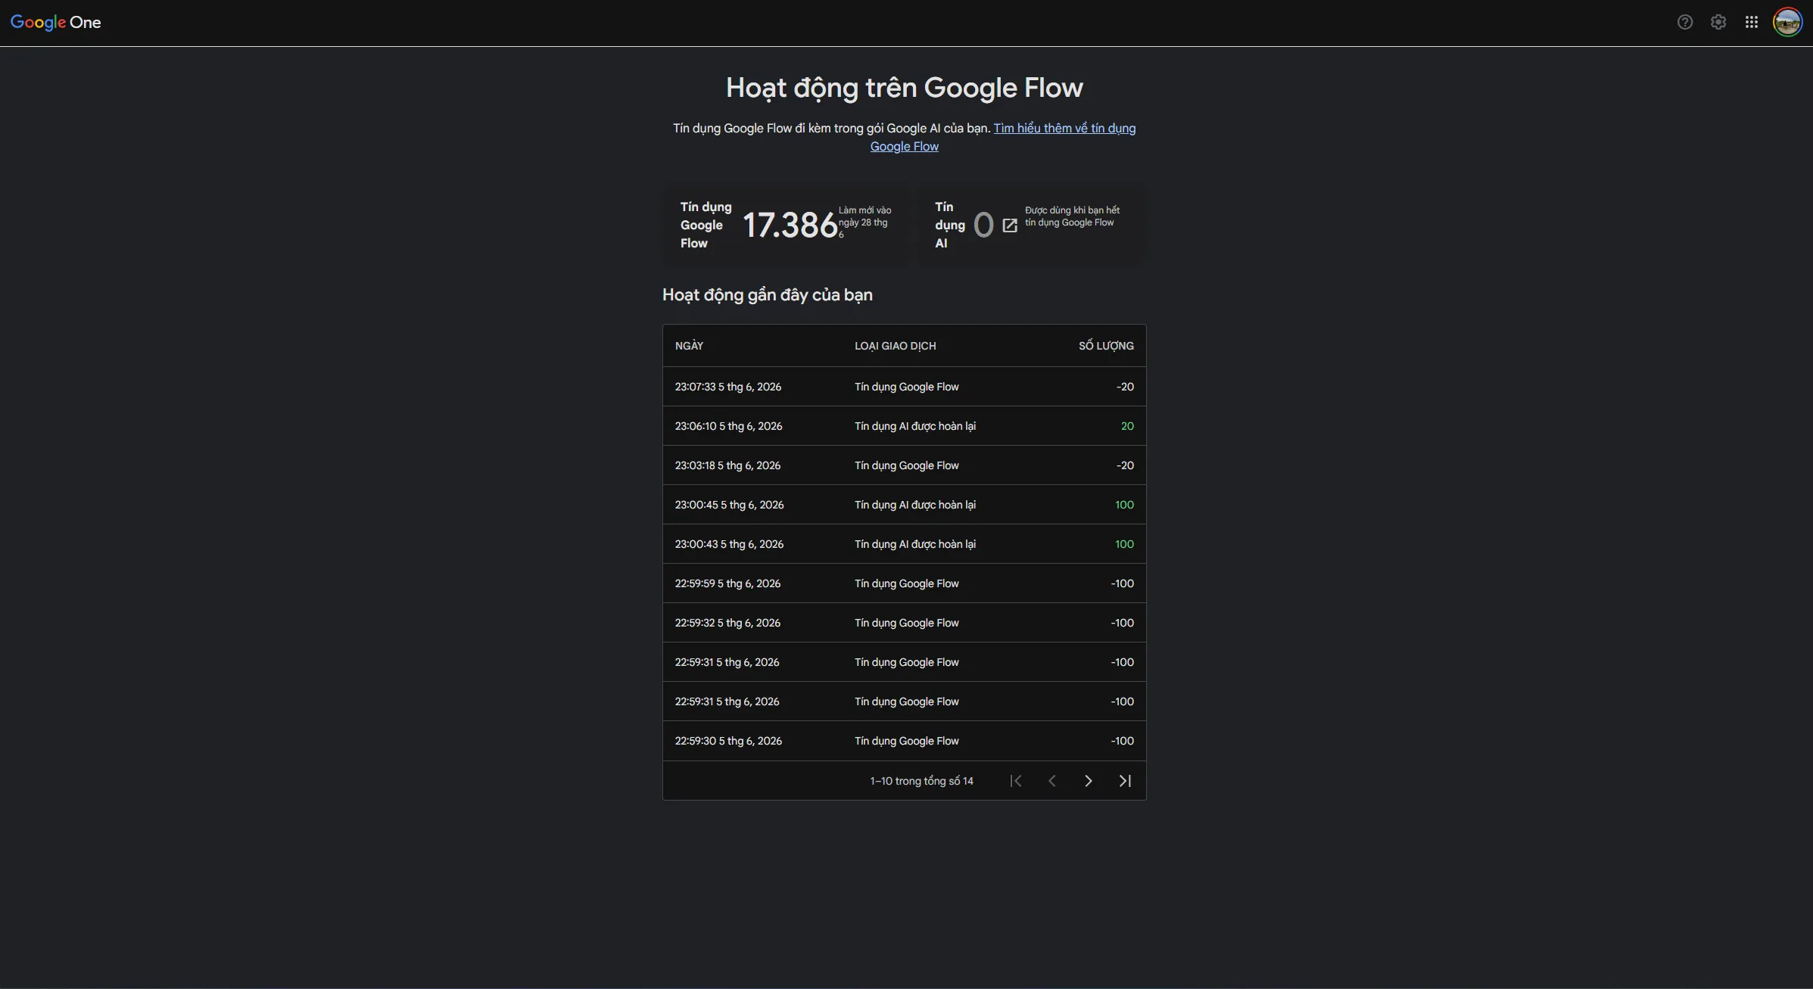Go to the first page of activity
Image resolution: width=1813 pixels, height=989 pixels.
tap(1016, 781)
